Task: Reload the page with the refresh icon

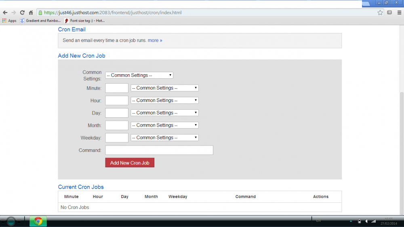Action: point(22,12)
